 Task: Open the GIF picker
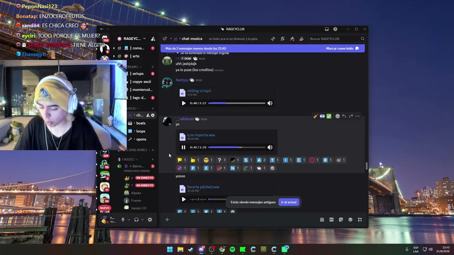click(331, 220)
